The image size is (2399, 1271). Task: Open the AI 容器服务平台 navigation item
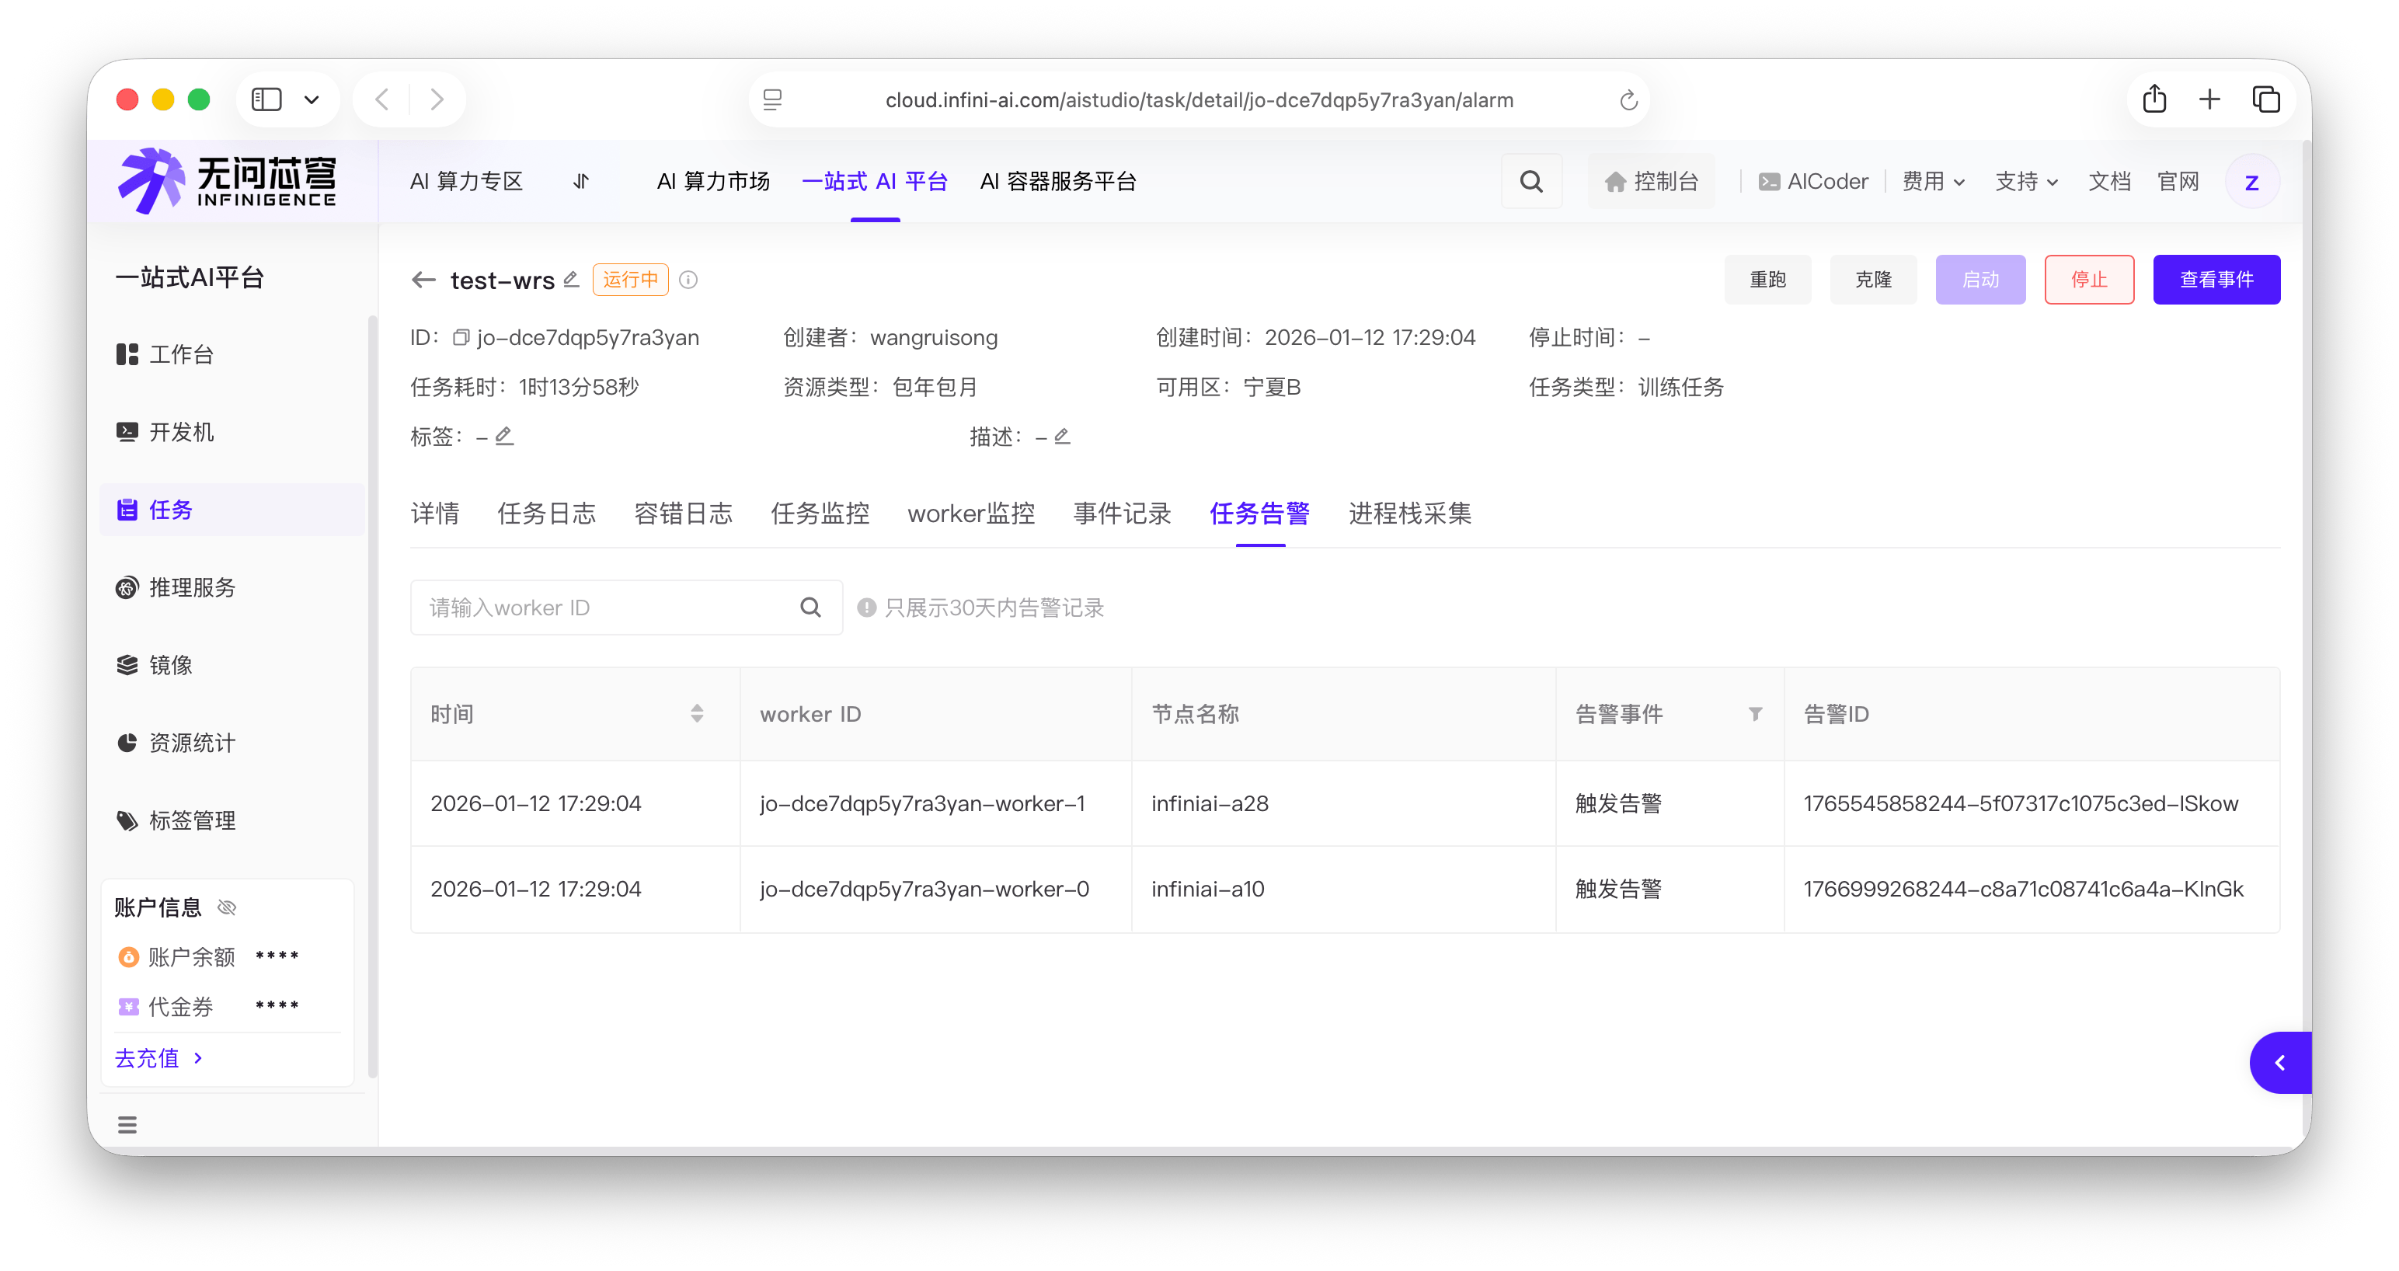[1058, 181]
